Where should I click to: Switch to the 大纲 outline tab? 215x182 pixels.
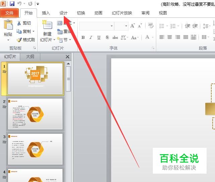(30, 57)
